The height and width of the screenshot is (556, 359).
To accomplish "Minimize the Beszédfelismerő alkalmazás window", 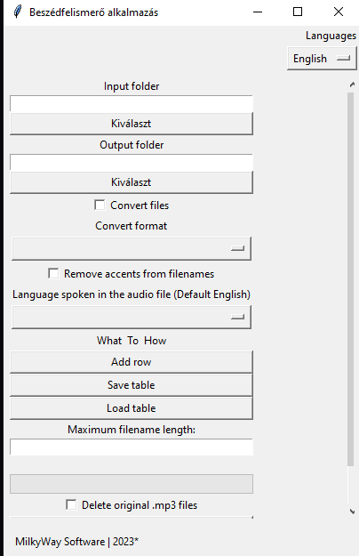I will point(258,12).
